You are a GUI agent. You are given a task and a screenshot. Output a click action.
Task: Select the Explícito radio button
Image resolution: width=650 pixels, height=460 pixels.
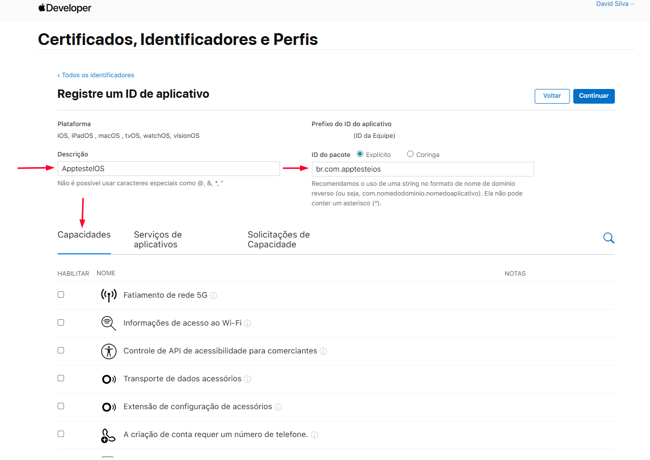coord(360,154)
